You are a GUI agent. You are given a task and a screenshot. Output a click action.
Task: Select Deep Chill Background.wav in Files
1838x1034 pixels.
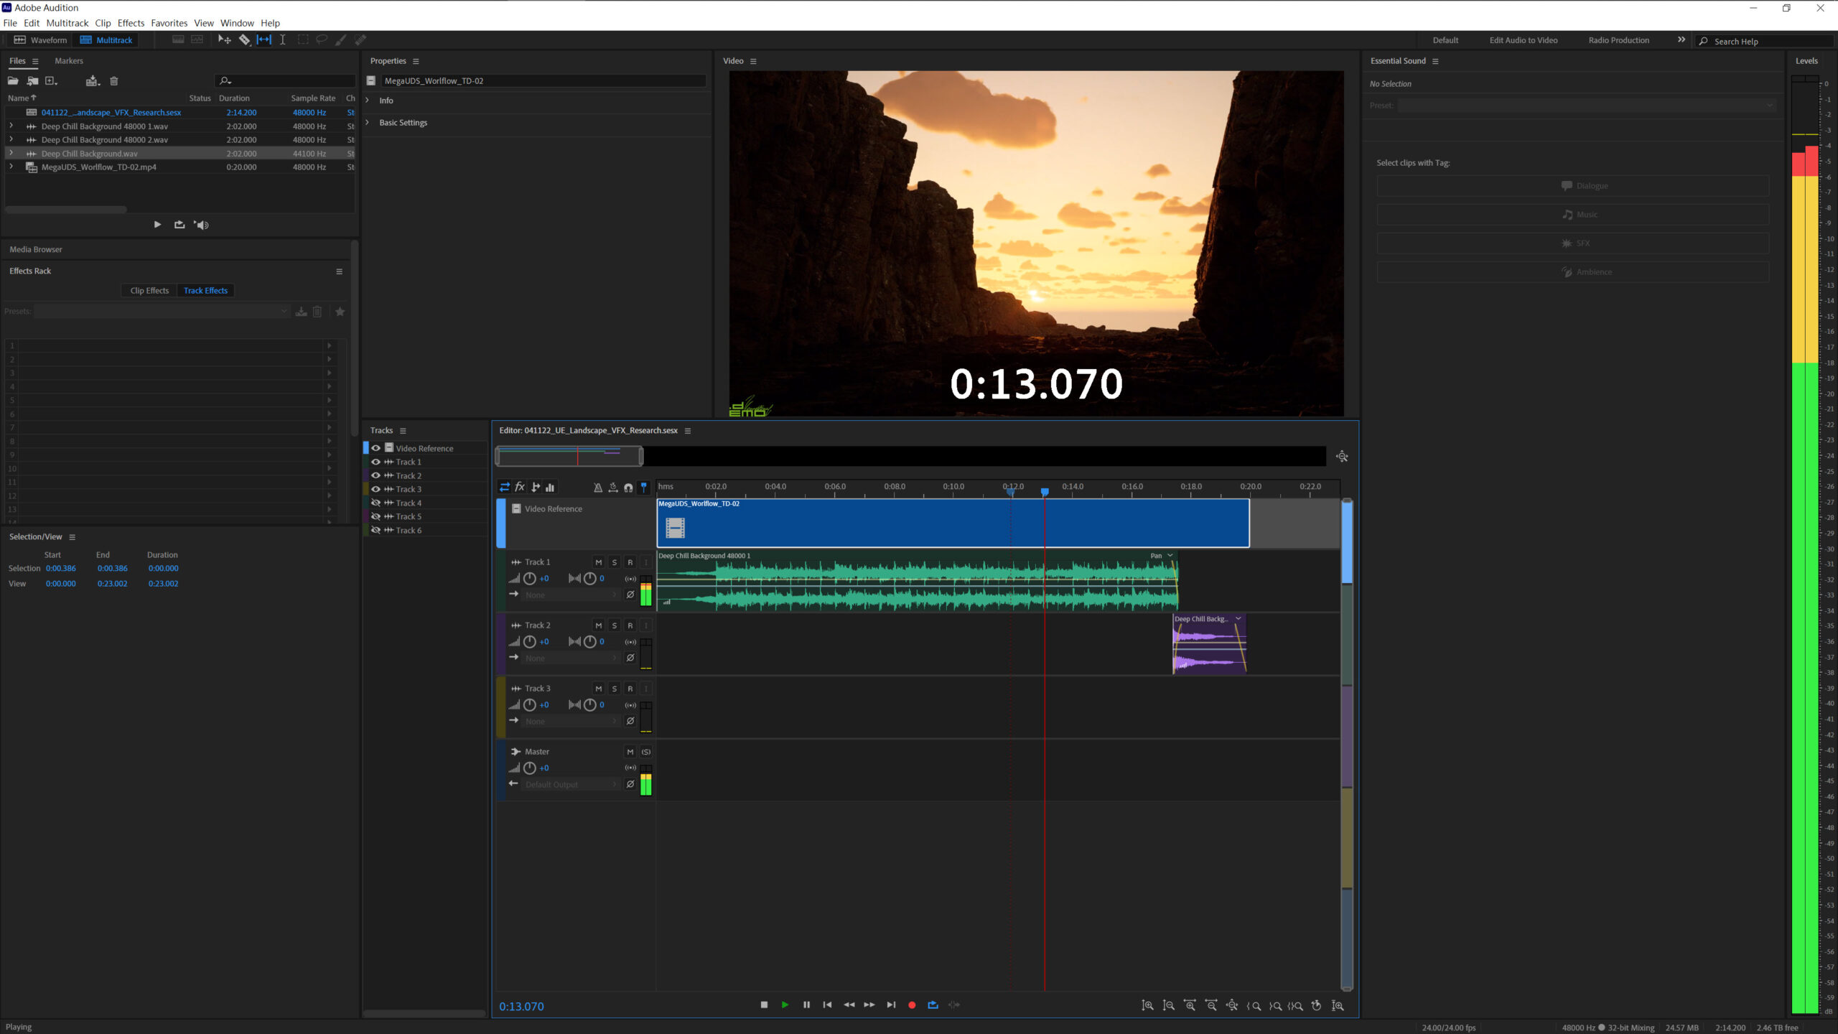coord(90,154)
